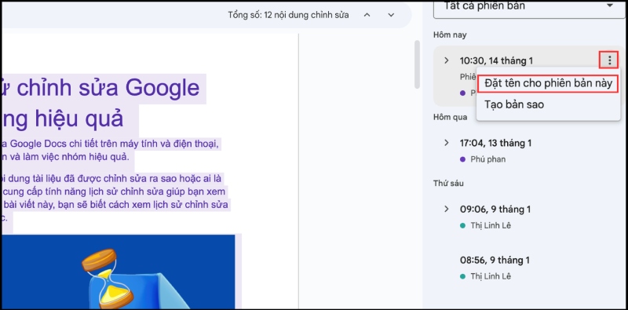628x310 pixels.
Task: Go to previous edit with up chevron
Action: (x=367, y=15)
